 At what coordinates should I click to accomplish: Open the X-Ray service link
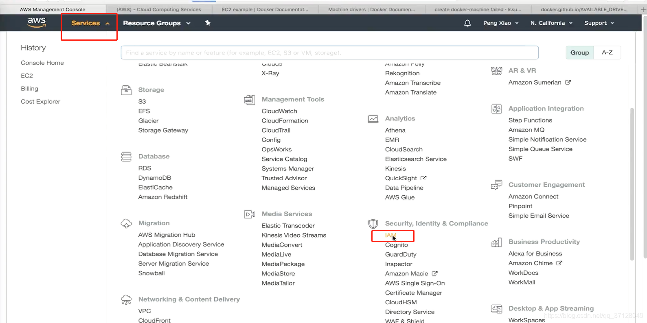pos(270,73)
